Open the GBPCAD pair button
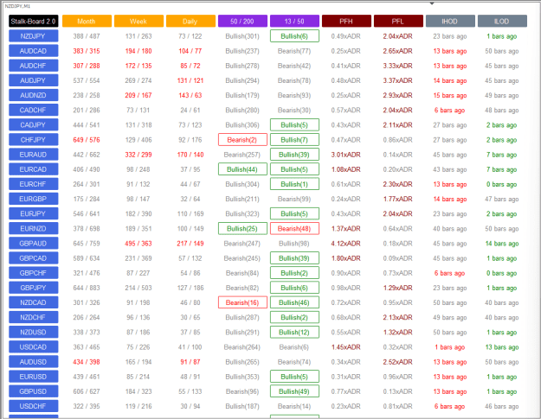Image resolution: width=541 pixels, height=419 pixels. pyautogui.click(x=34, y=258)
